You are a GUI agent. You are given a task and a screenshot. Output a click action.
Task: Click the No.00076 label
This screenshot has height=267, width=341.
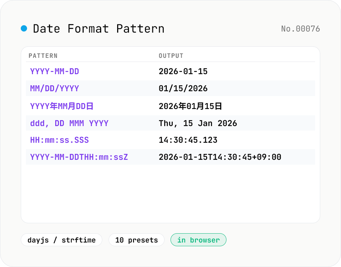pyautogui.click(x=300, y=29)
